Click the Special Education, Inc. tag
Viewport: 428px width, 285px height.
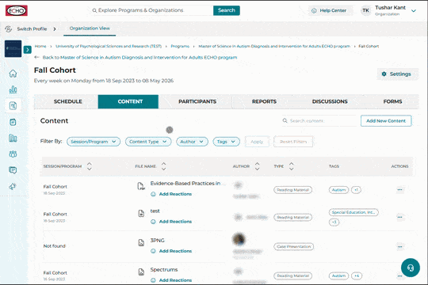pyautogui.click(x=353, y=212)
